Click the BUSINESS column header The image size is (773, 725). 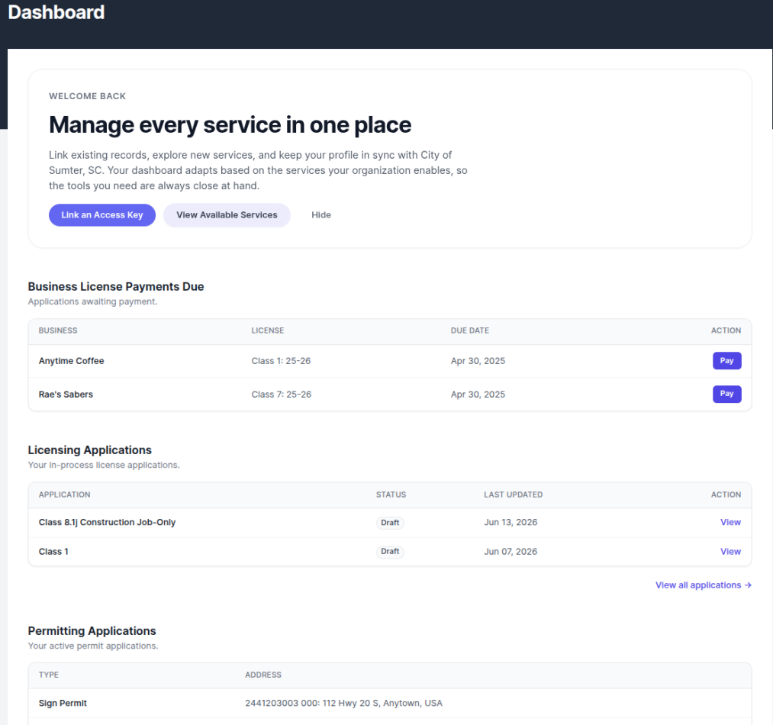pos(58,330)
